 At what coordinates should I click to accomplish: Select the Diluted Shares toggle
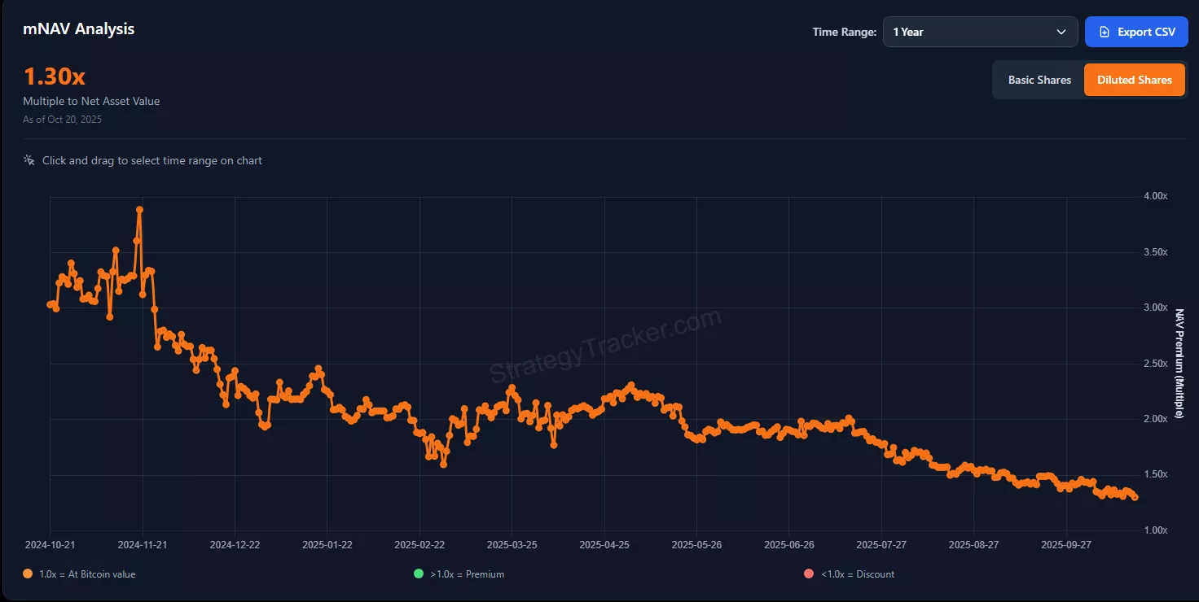tap(1134, 80)
